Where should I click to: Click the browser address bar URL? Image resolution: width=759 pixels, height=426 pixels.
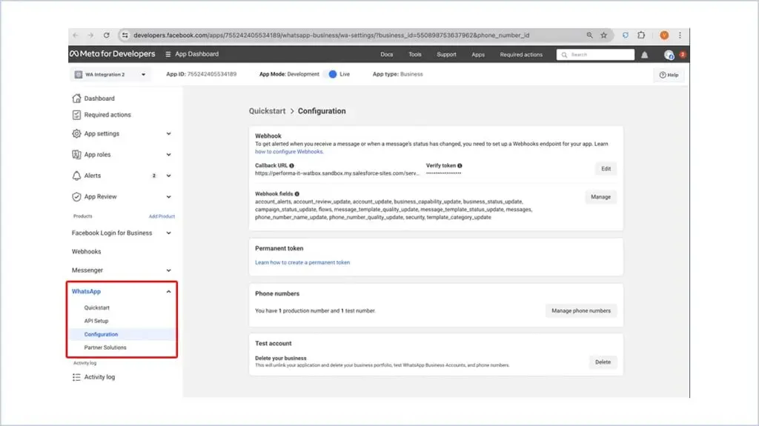(331, 36)
